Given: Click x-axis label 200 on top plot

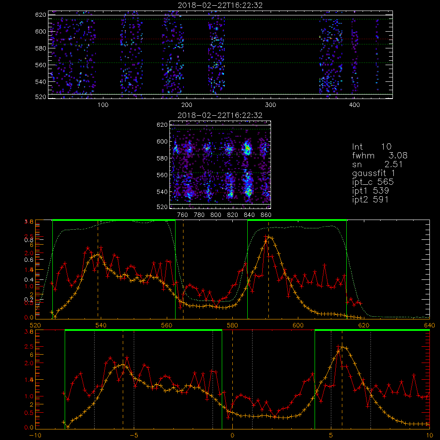Looking at the screenshot, I should point(187,105).
